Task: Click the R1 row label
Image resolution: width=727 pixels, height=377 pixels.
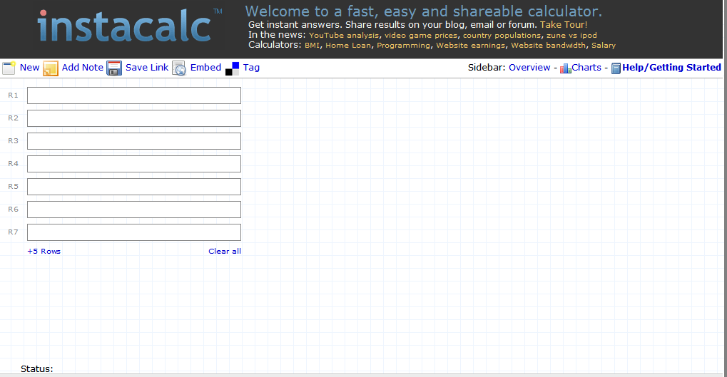Action: (13, 95)
